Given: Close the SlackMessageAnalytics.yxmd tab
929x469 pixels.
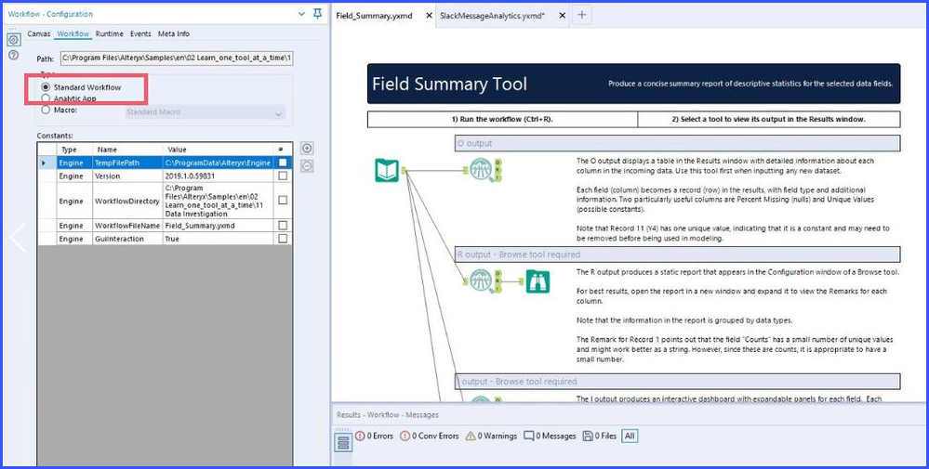Looking at the screenshot, I should click(x=563, y=16).
